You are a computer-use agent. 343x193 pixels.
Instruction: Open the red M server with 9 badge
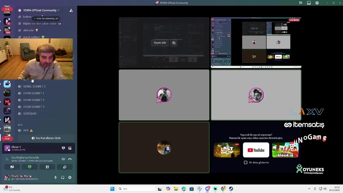coord(7,102)
